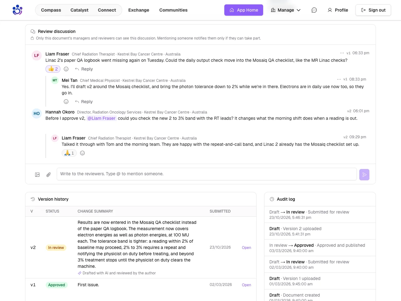Click the LF avatar on first comment
The image size is (401, 301).
pyautogui.click(x=37, y=55)
